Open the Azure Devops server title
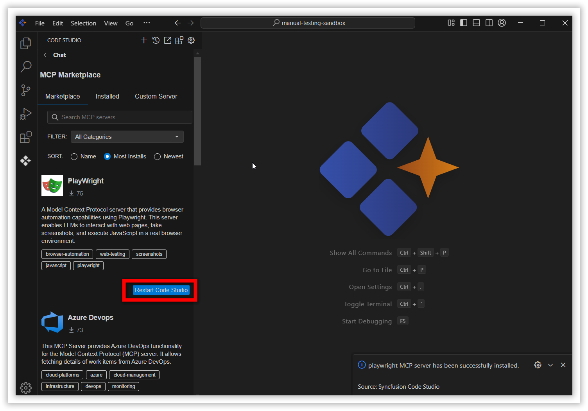Screen dimensions: 588x411 [91, 318]
